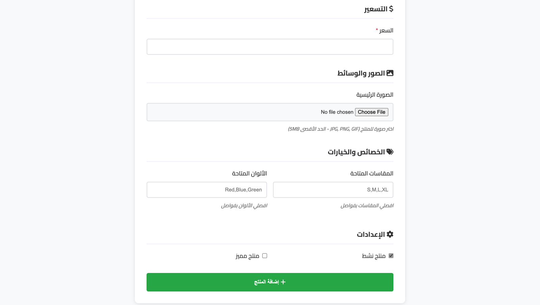The width and height of the screenshot is (540, 305).
Task: Click the افصلي الألوان بفواصل hint text
Action: [244, 206]
